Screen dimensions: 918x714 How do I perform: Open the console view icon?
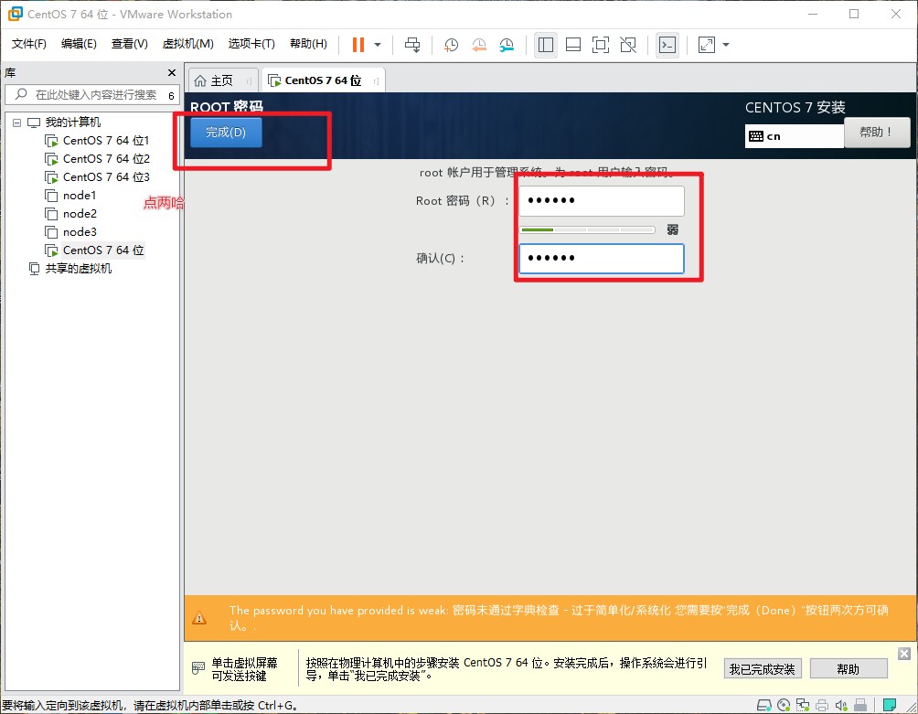[667, 45]
